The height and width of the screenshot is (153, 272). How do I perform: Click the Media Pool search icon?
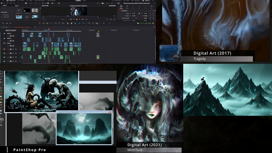click(30, 3)
